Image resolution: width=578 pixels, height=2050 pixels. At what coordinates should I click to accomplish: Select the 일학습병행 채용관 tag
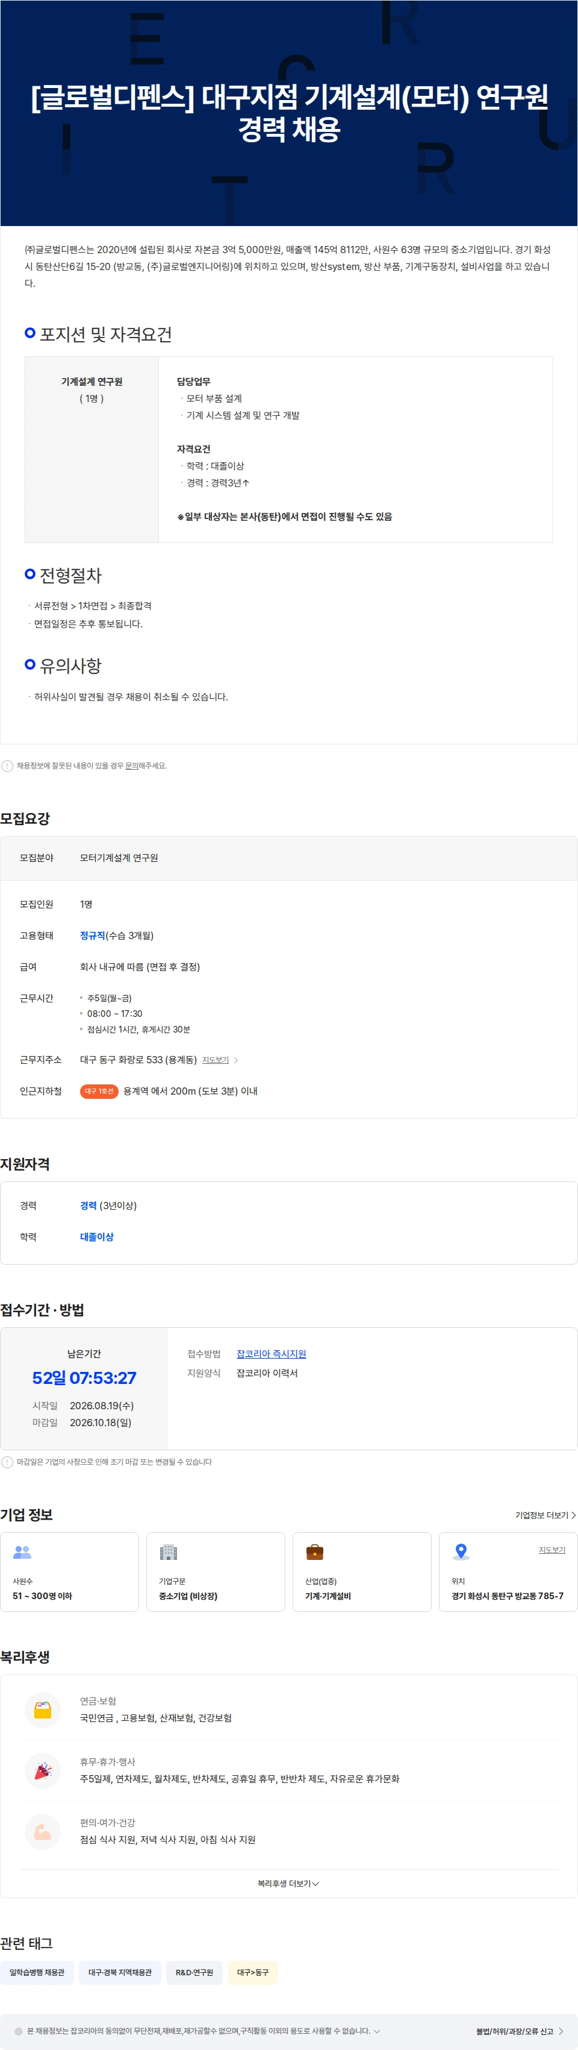[x=37, y=1972]
